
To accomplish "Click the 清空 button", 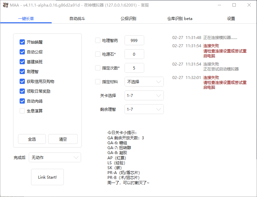I will click(x=63, y=139).
